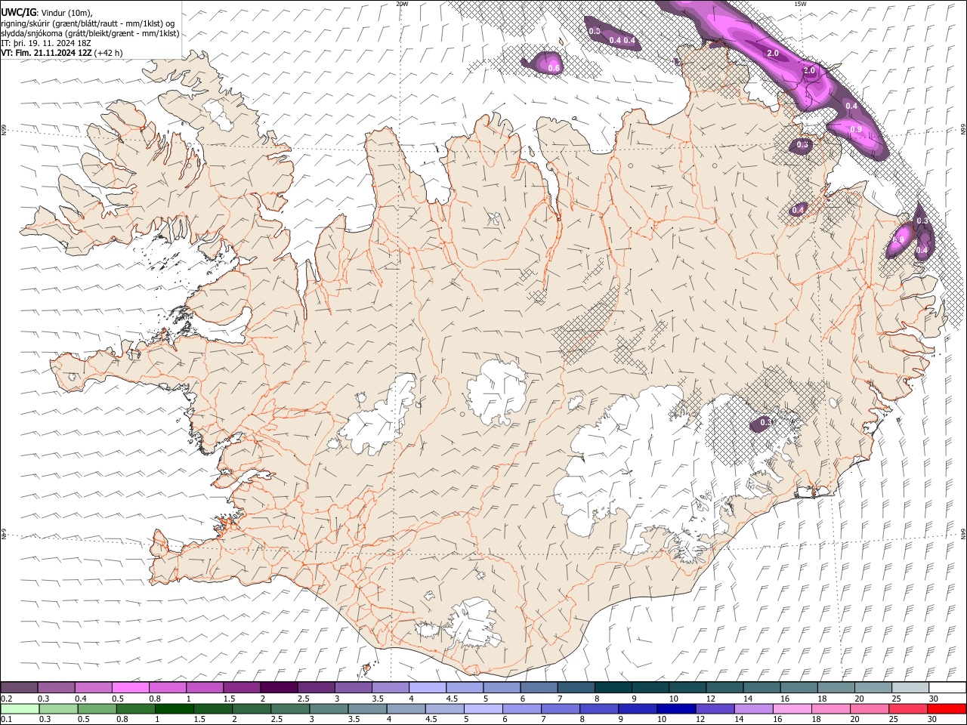Click the light pink swatch between 16 and 18, lower row
This screenshot has height=725, width=967.
pos(792,708)
